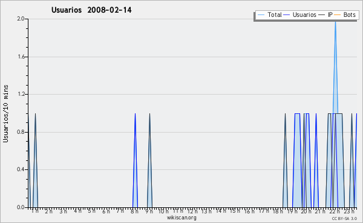This screenshot has width=363, height=223.
Task: Click the 2.0 y-axis value
Action: [21, 19]
